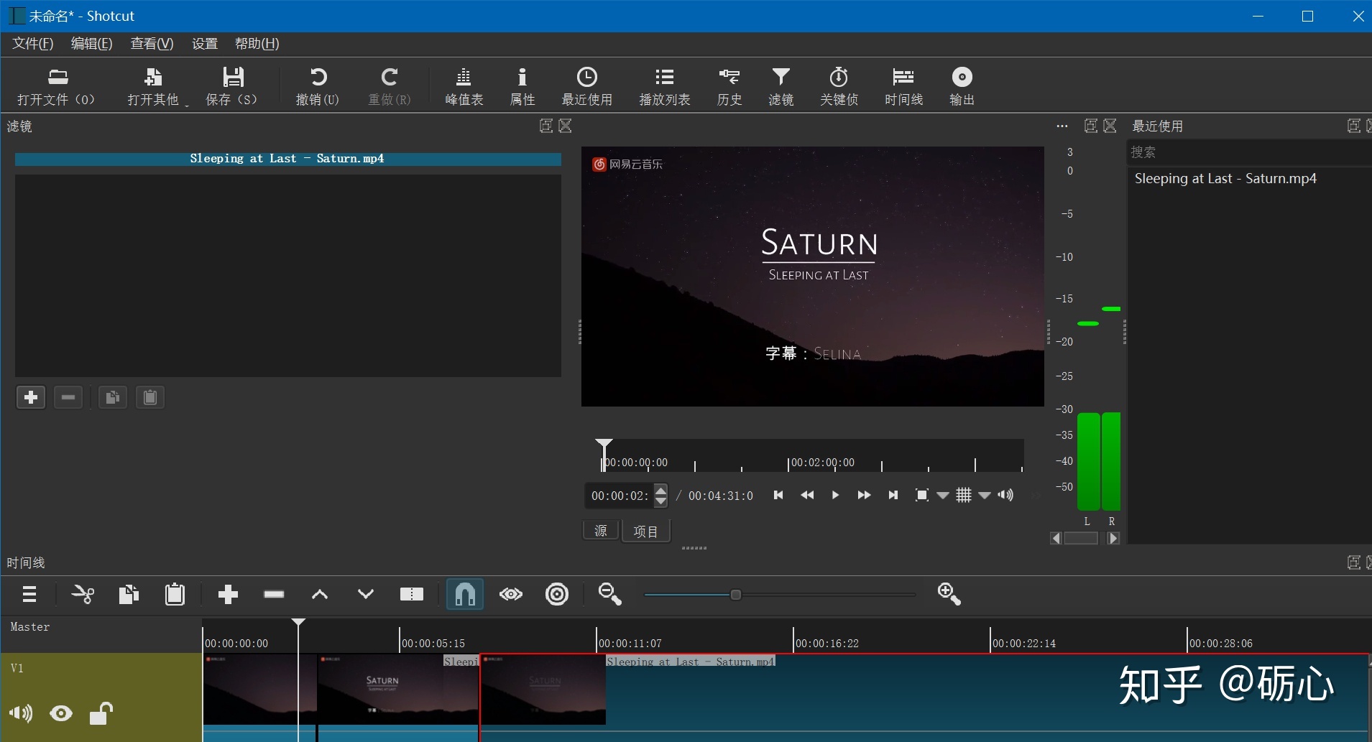The height and width of the screenshot is (742, 1372).
Task: Expand zoom options dropdown arrow
Action: point(943,496)
